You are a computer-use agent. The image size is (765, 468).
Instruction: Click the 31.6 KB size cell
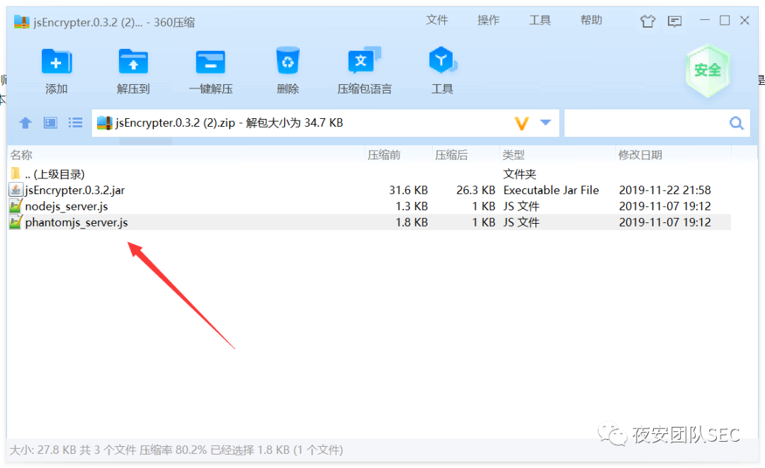[x=409, y=190]
